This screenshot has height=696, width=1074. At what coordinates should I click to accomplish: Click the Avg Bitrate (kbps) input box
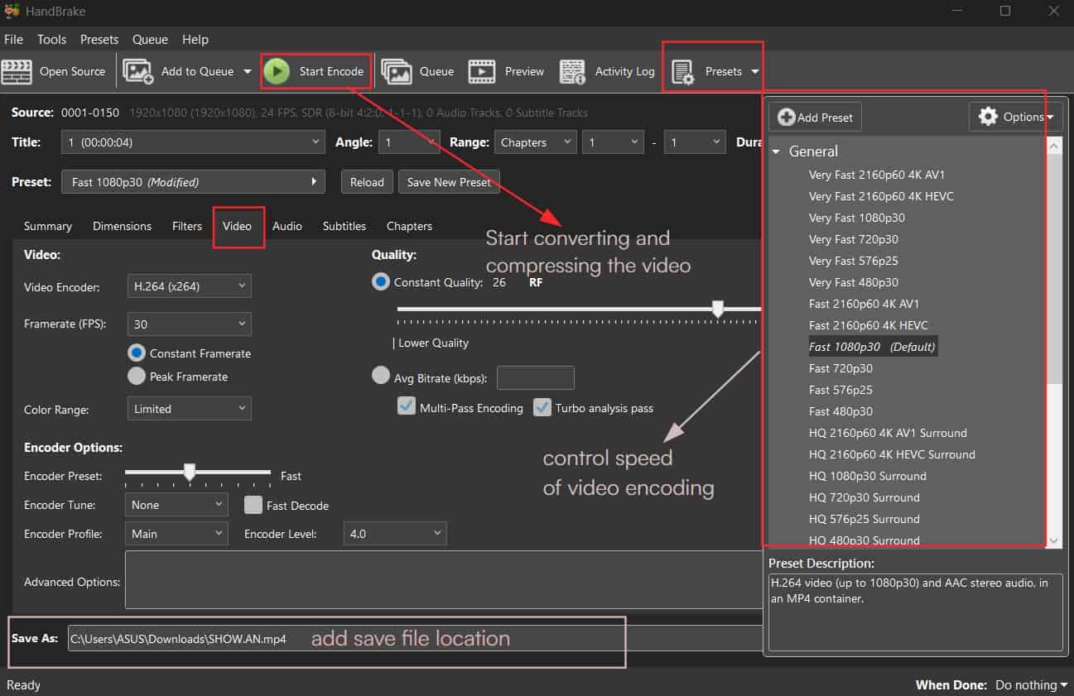[x=535, y=377]
